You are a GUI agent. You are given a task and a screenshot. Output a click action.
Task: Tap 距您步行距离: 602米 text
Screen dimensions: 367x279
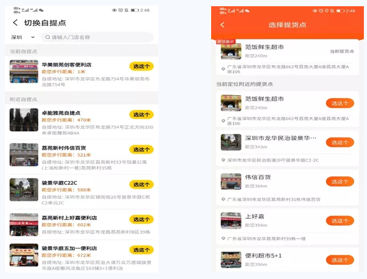pyautogui.click(x=66, y=225)
